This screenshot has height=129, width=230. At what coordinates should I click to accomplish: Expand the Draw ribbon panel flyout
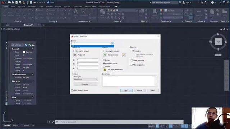click(x=18, y=21)
